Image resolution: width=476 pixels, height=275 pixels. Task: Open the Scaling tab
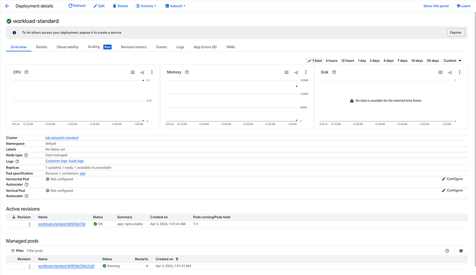[99, 47]
